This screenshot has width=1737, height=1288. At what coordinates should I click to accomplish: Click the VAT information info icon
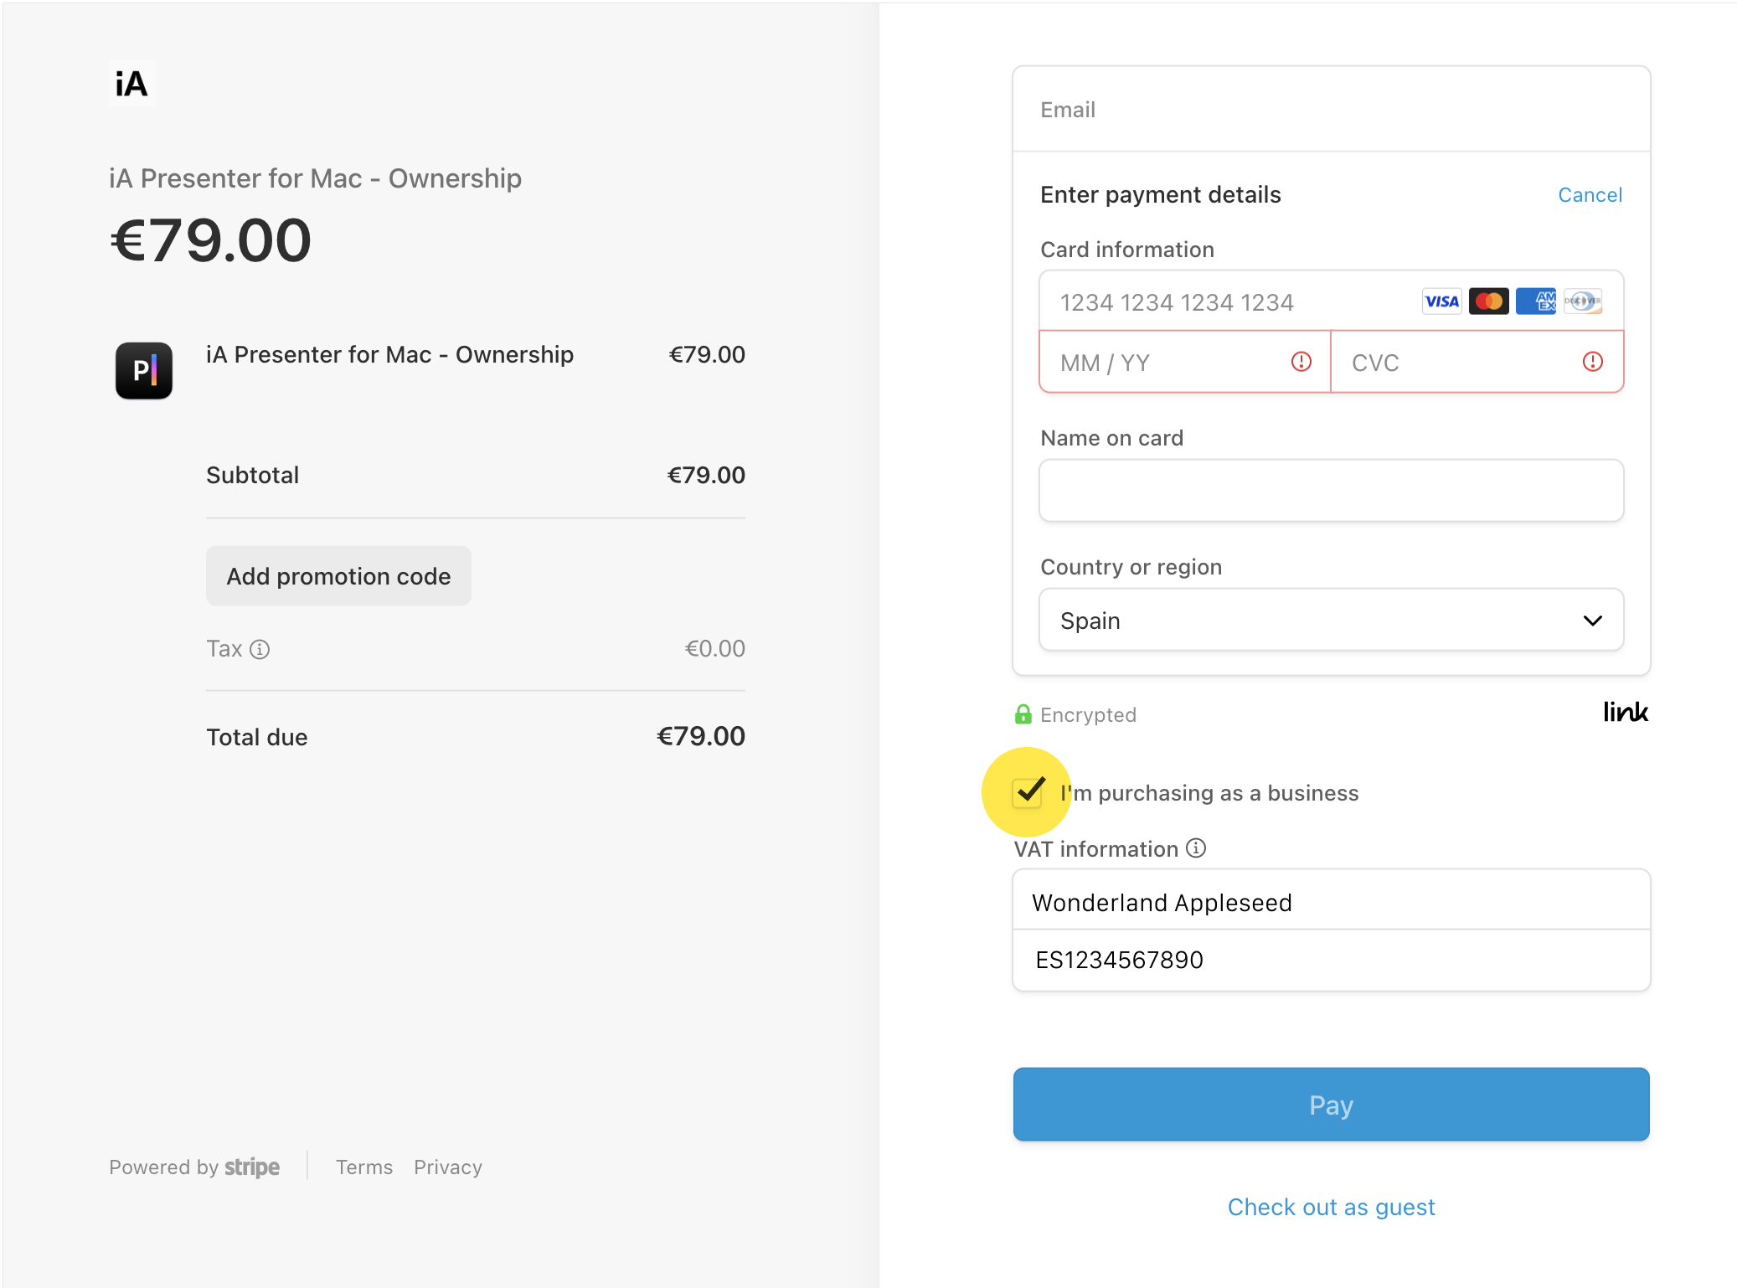click(x=1196, y=848)
